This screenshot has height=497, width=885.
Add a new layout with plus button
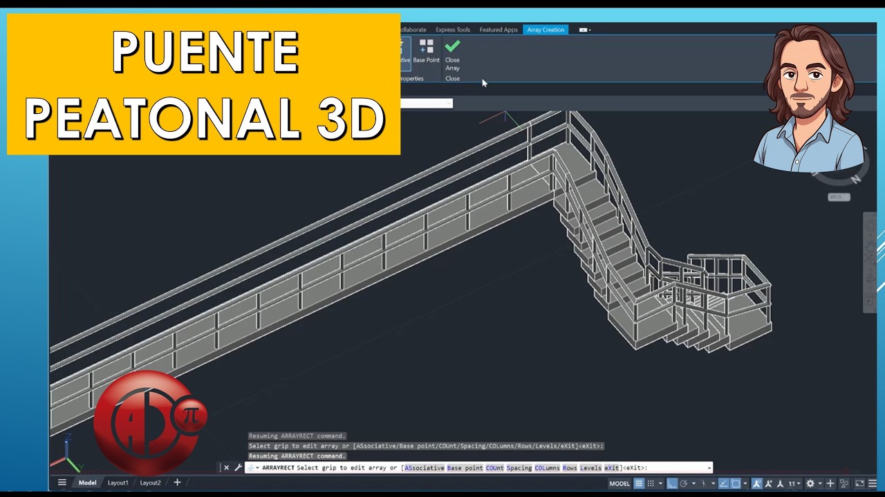pos(177,483)
